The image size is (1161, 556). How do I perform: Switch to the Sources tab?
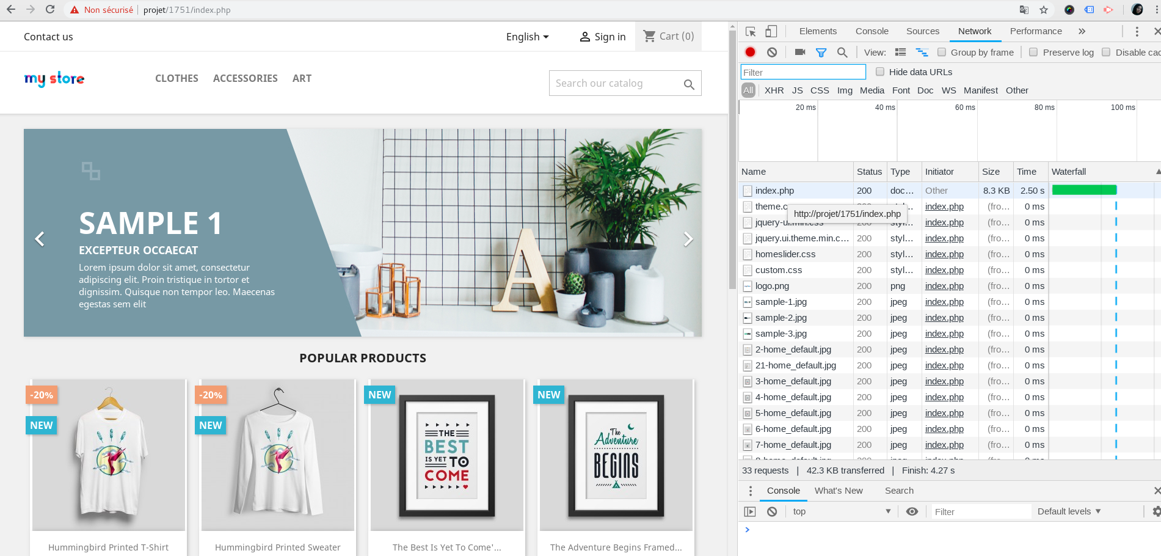[922, 31]
